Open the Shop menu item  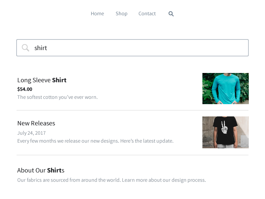(x=122, y=14)
